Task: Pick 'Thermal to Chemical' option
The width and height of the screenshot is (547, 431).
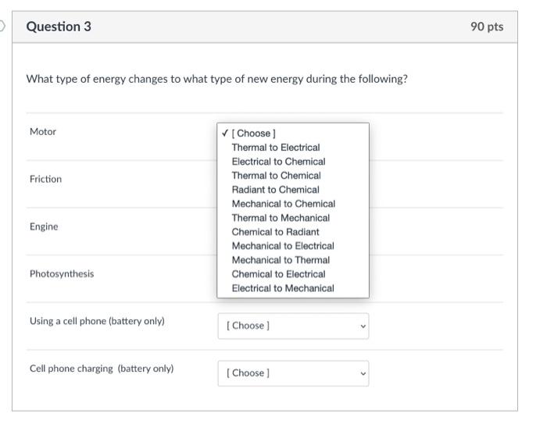Action: 276,176
